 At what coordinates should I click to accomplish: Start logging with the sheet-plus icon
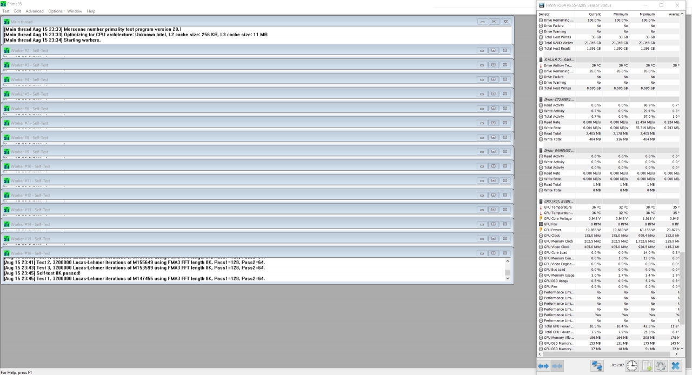(647, 366)
